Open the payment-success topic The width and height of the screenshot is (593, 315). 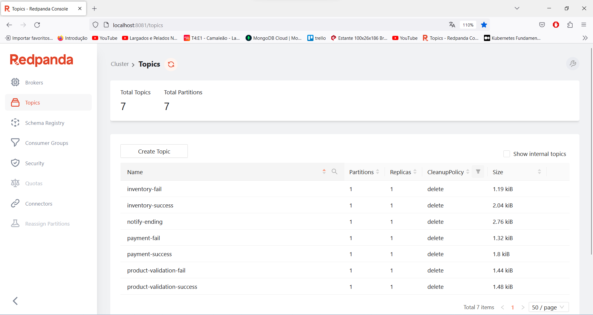coord(149,254)
